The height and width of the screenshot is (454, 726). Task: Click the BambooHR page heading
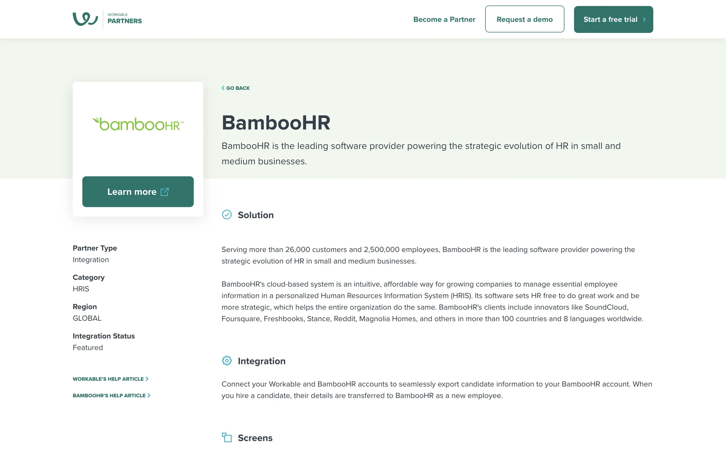276,123
